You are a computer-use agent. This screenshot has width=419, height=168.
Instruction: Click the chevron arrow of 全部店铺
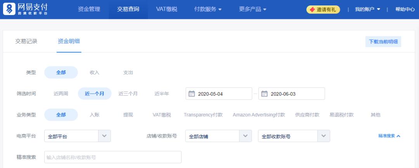pyautogui.click(x=246, y=136)
